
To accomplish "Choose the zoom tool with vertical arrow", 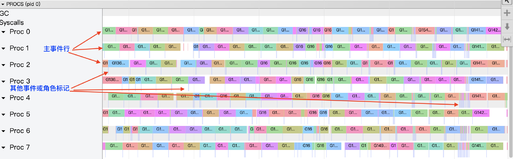I will (507, 26).
